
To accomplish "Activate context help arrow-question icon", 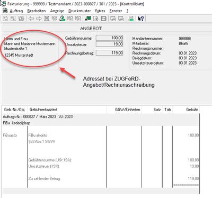I will coord(141,19).
